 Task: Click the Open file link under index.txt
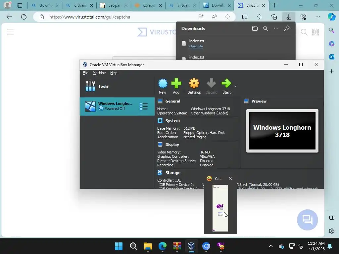(x=196, y=46)
